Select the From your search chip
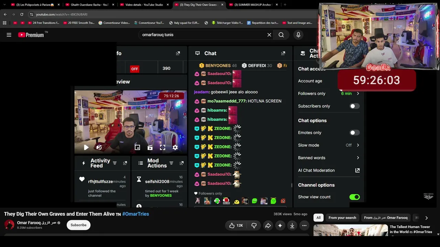The height and width of the screenshot is (247, 440). click(x=342, y=218)
